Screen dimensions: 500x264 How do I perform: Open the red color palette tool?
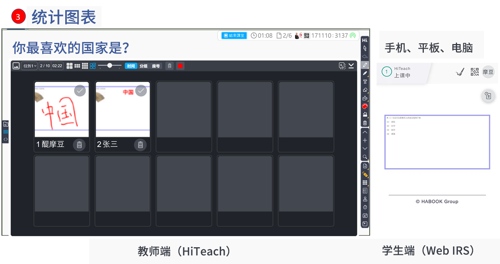pos(365,106)
